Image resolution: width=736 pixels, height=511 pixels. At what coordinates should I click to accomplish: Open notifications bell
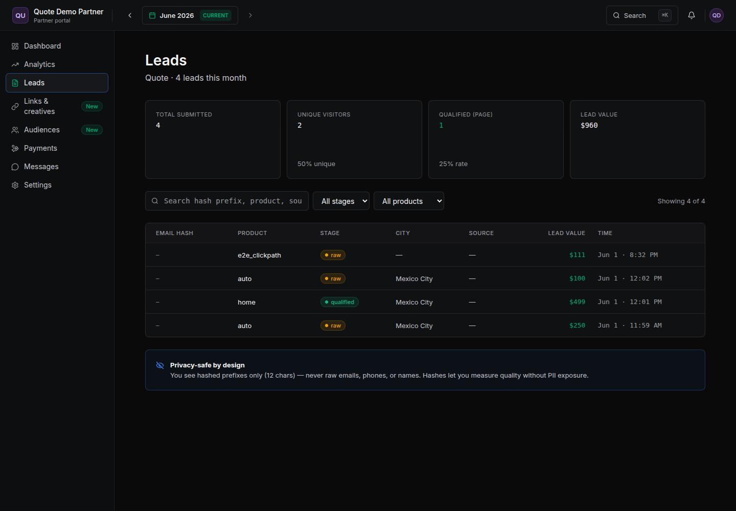pyautogui.click(x=692, y=15)
